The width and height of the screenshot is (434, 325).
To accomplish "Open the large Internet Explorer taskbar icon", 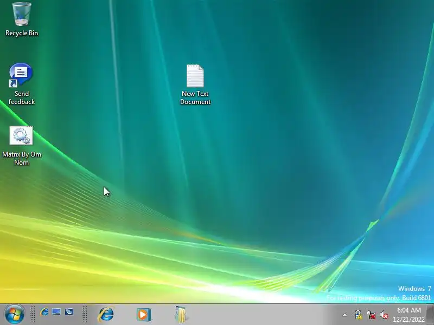I will click(x=106, y=314).
